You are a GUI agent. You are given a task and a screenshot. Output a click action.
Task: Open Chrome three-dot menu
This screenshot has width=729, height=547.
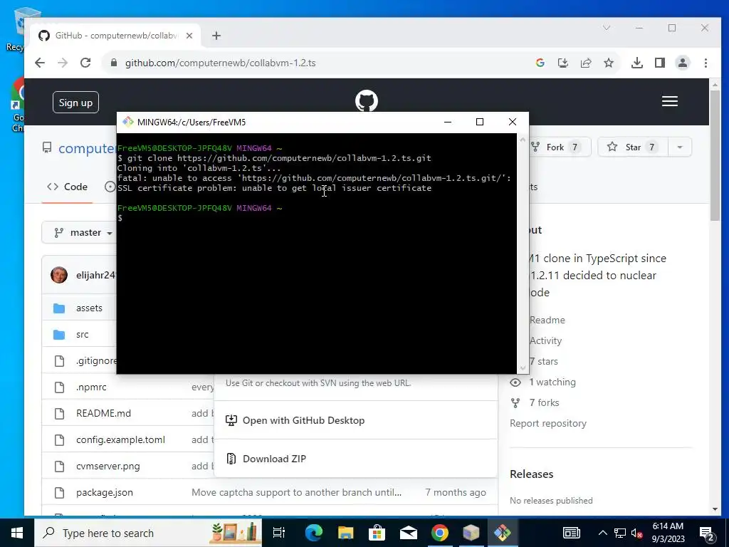706,63
